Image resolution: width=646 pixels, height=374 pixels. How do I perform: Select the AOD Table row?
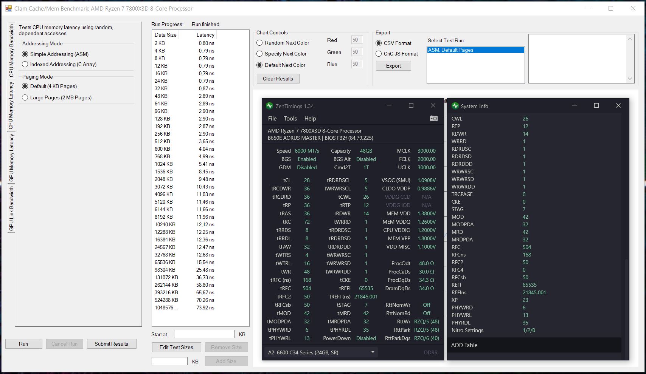534,345
